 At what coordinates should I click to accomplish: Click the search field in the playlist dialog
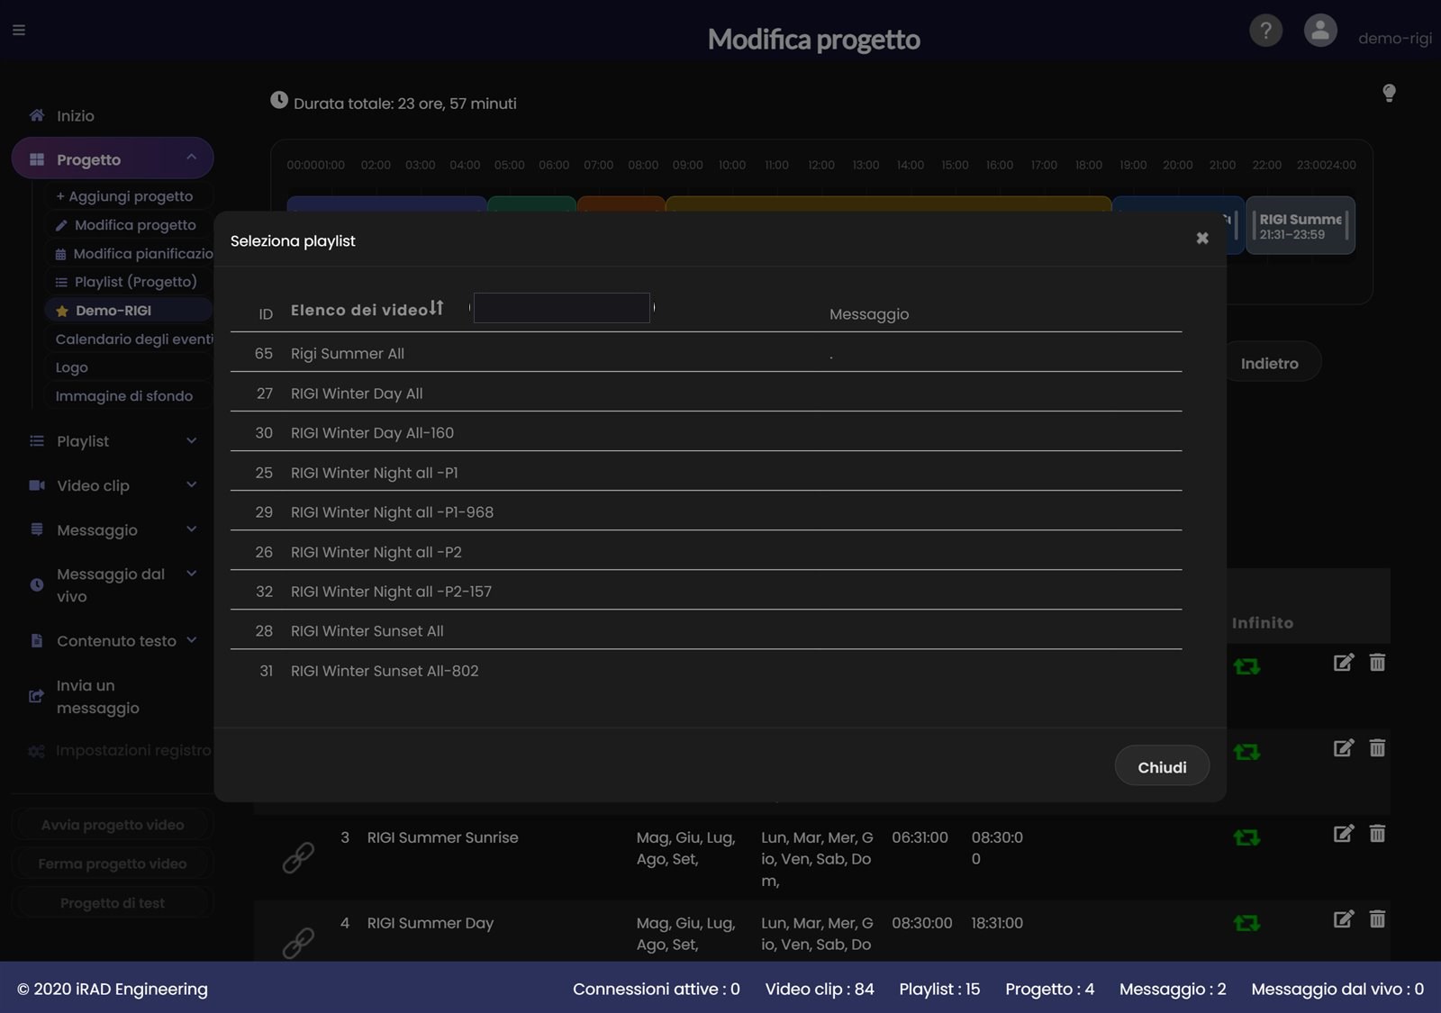click(x=561, y=308)
